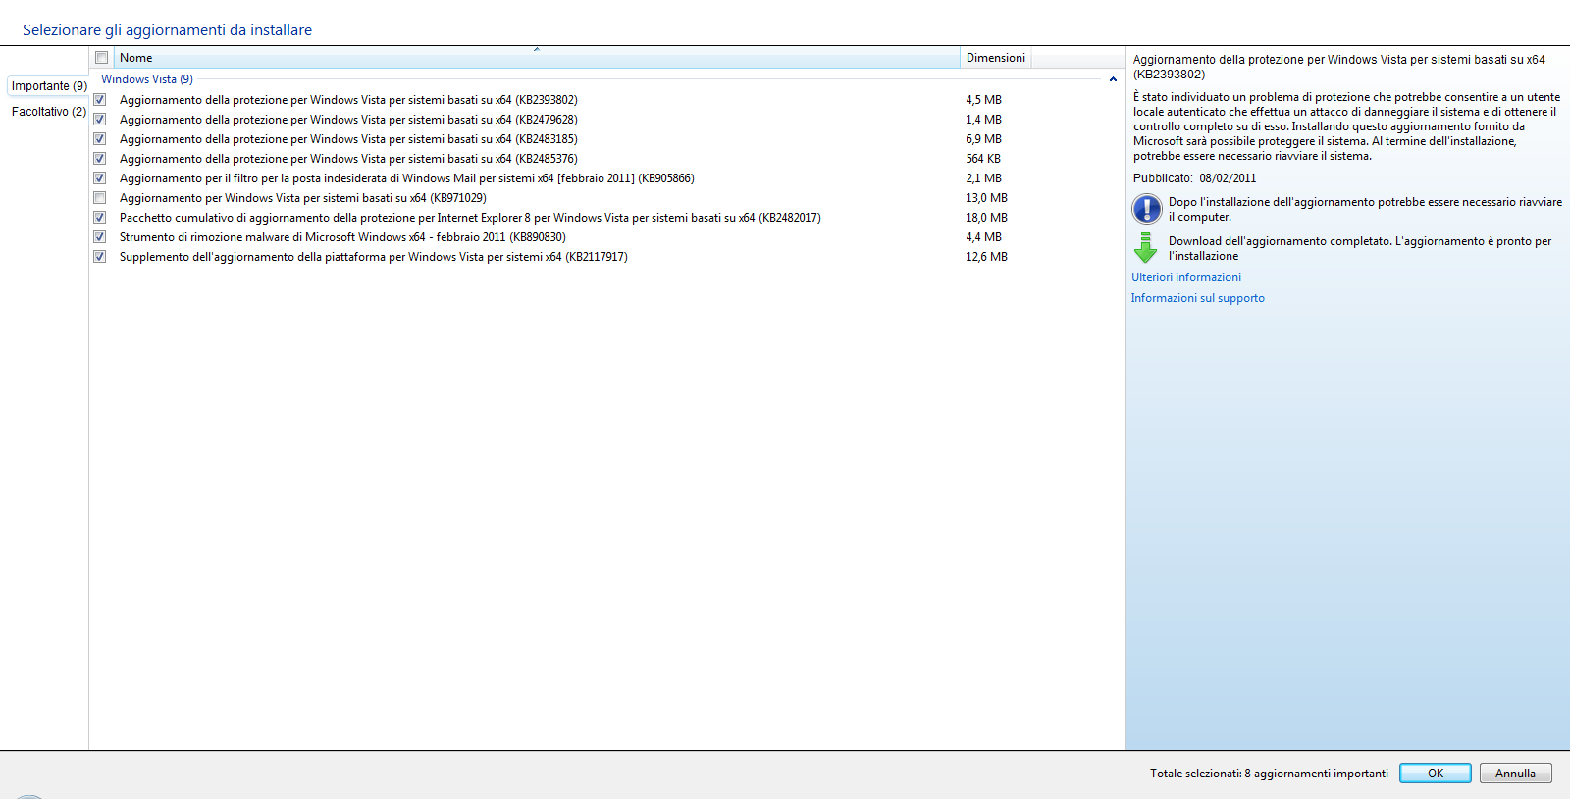The width and height of the screenshot is (1570, 799).
Task: Uncheck the KB2482017 Internet Explorer 8 checkbox
Action: pyautogui.click(x=100, y=218)
